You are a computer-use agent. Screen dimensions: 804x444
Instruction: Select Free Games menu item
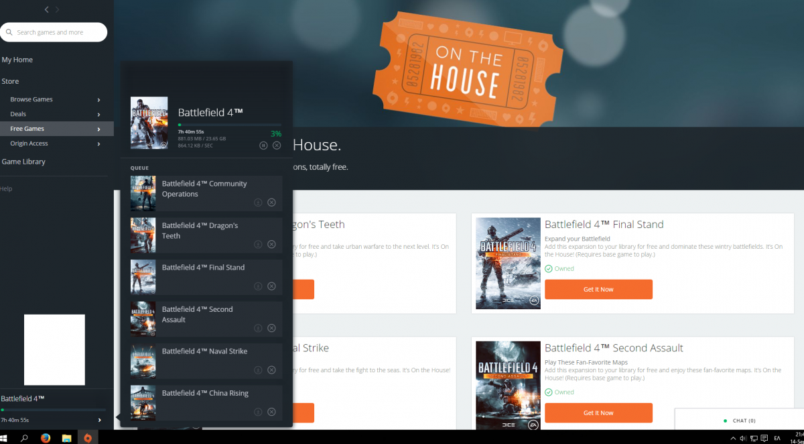[27, 129]
